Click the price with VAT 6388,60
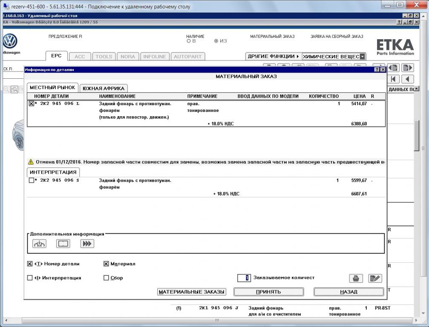 click(x=359, y=123)
